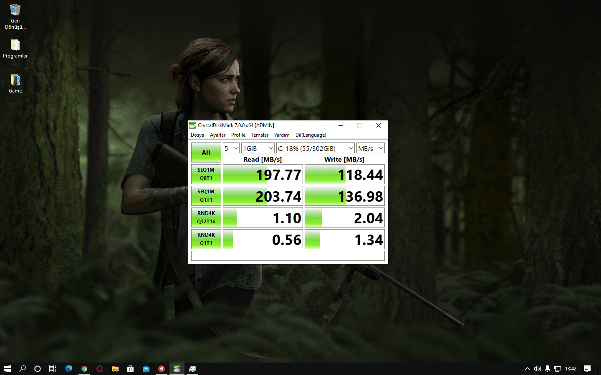Minimize the CrystalDiskMark window
Image resolution: width=601 pixels, height=375 pixels.
click(341, 125)
